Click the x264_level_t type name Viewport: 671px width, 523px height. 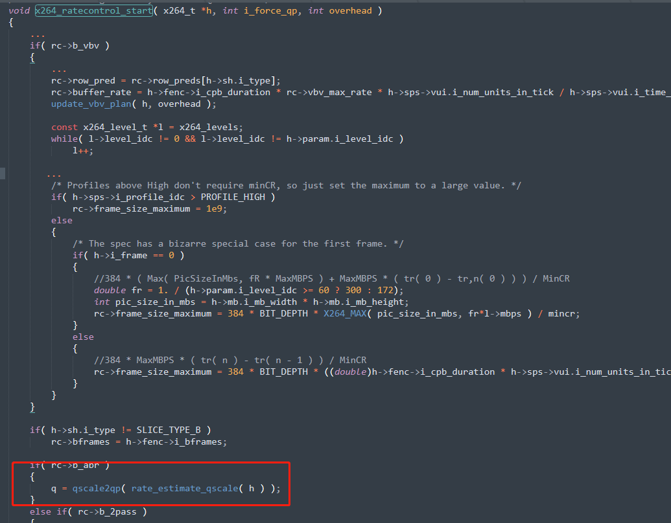[115, 128]
